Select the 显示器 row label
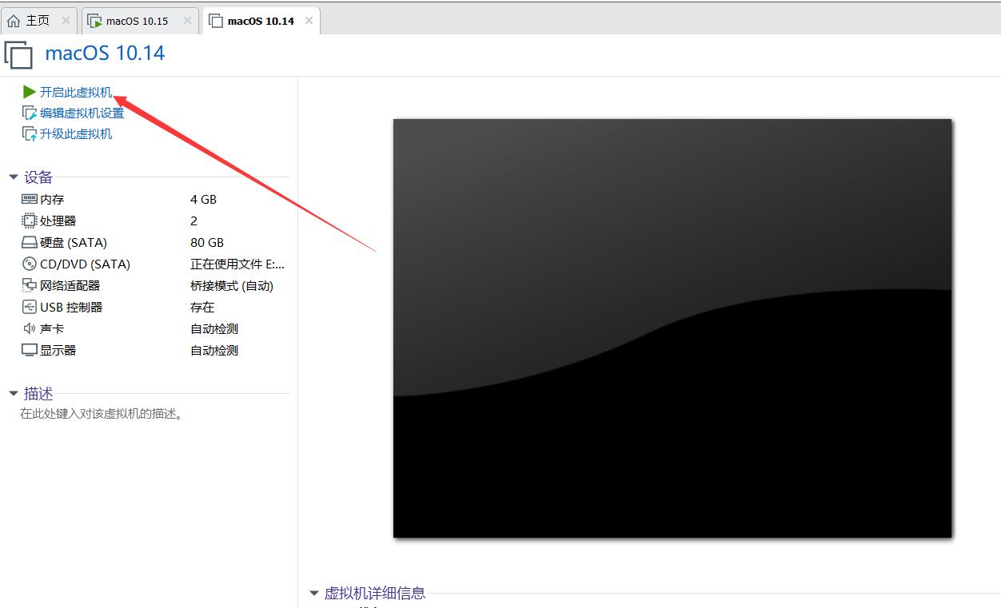 [x=58, y=350]
